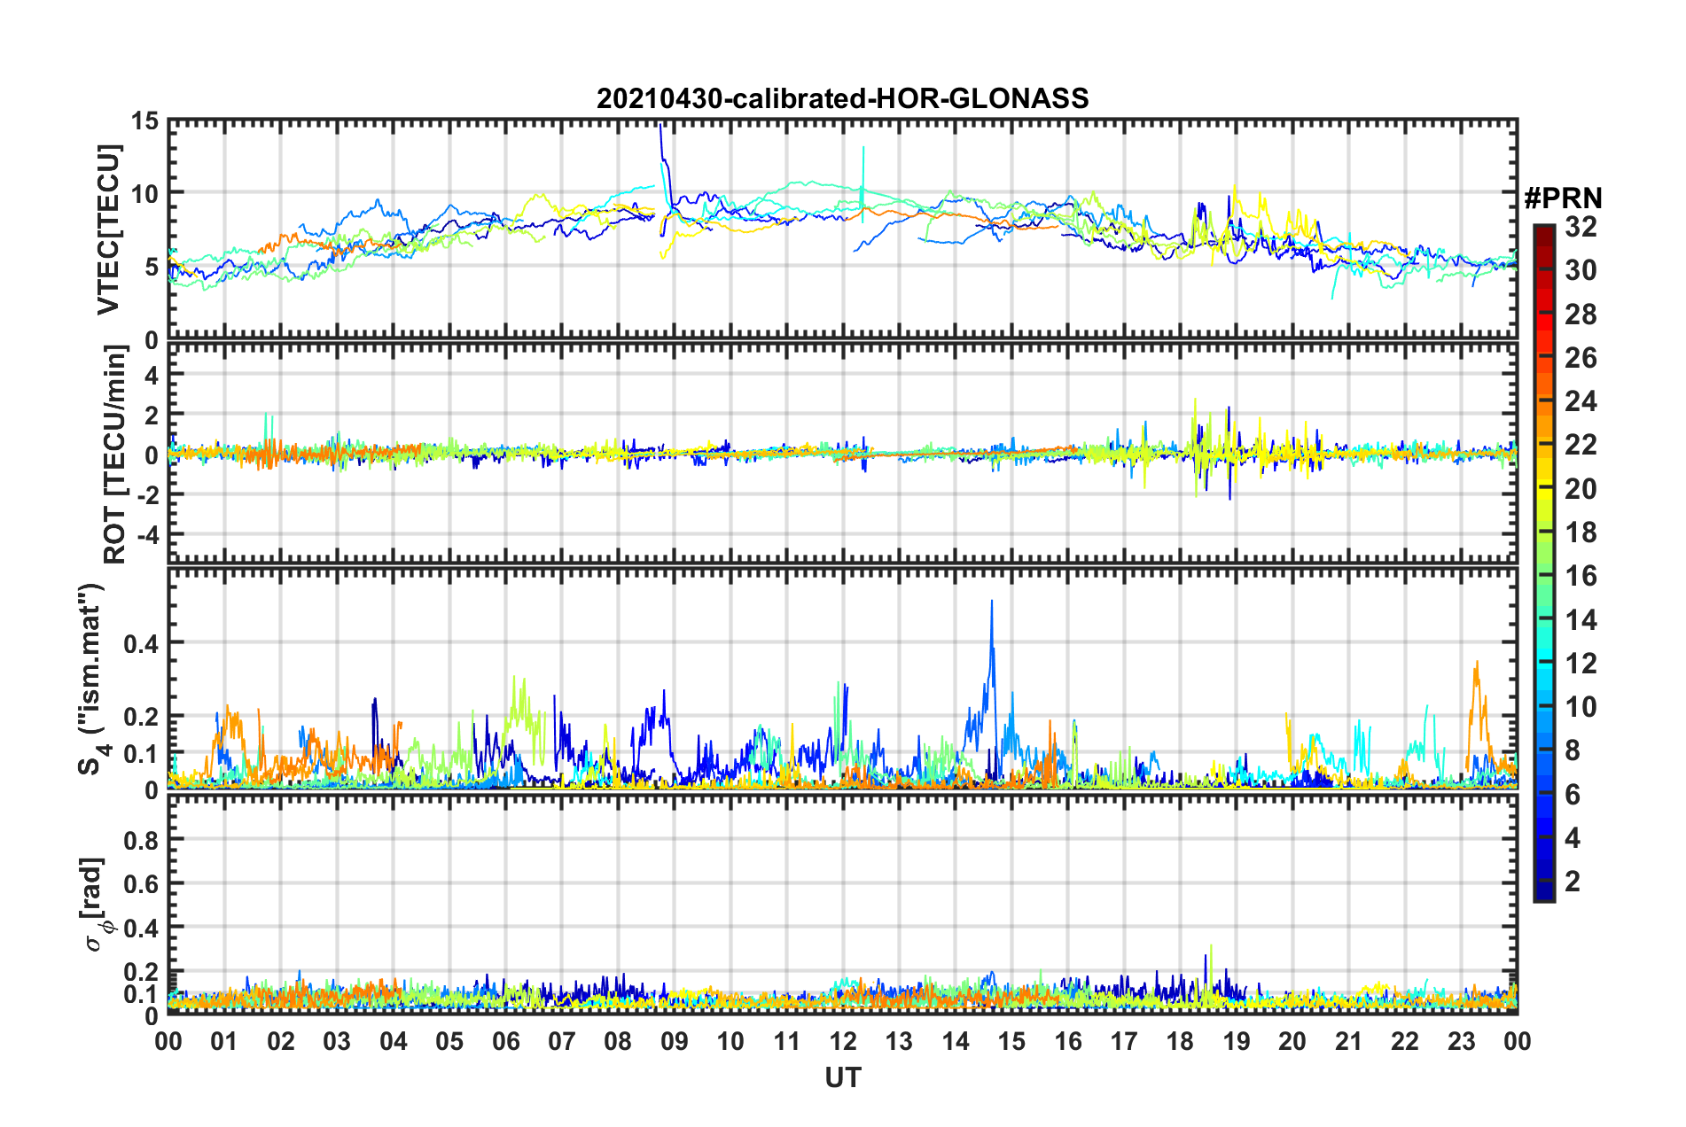Viewport: 1686px width, 1127px height.
Task: Select the ROT axis tick label -4
Action: coord(147,535)
